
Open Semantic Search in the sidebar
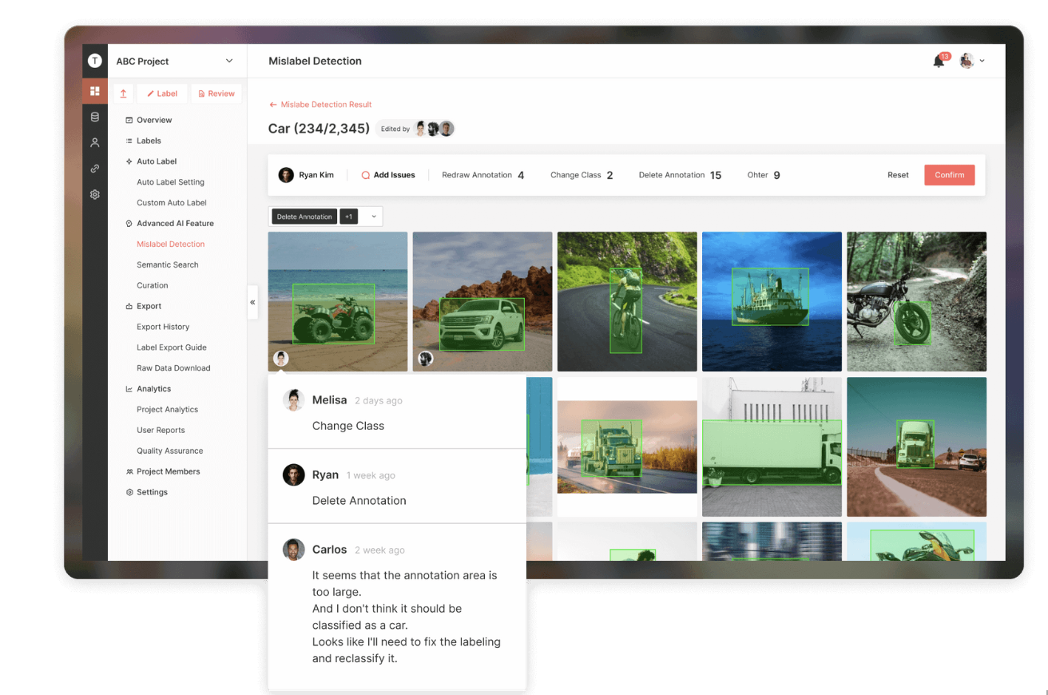168,264
